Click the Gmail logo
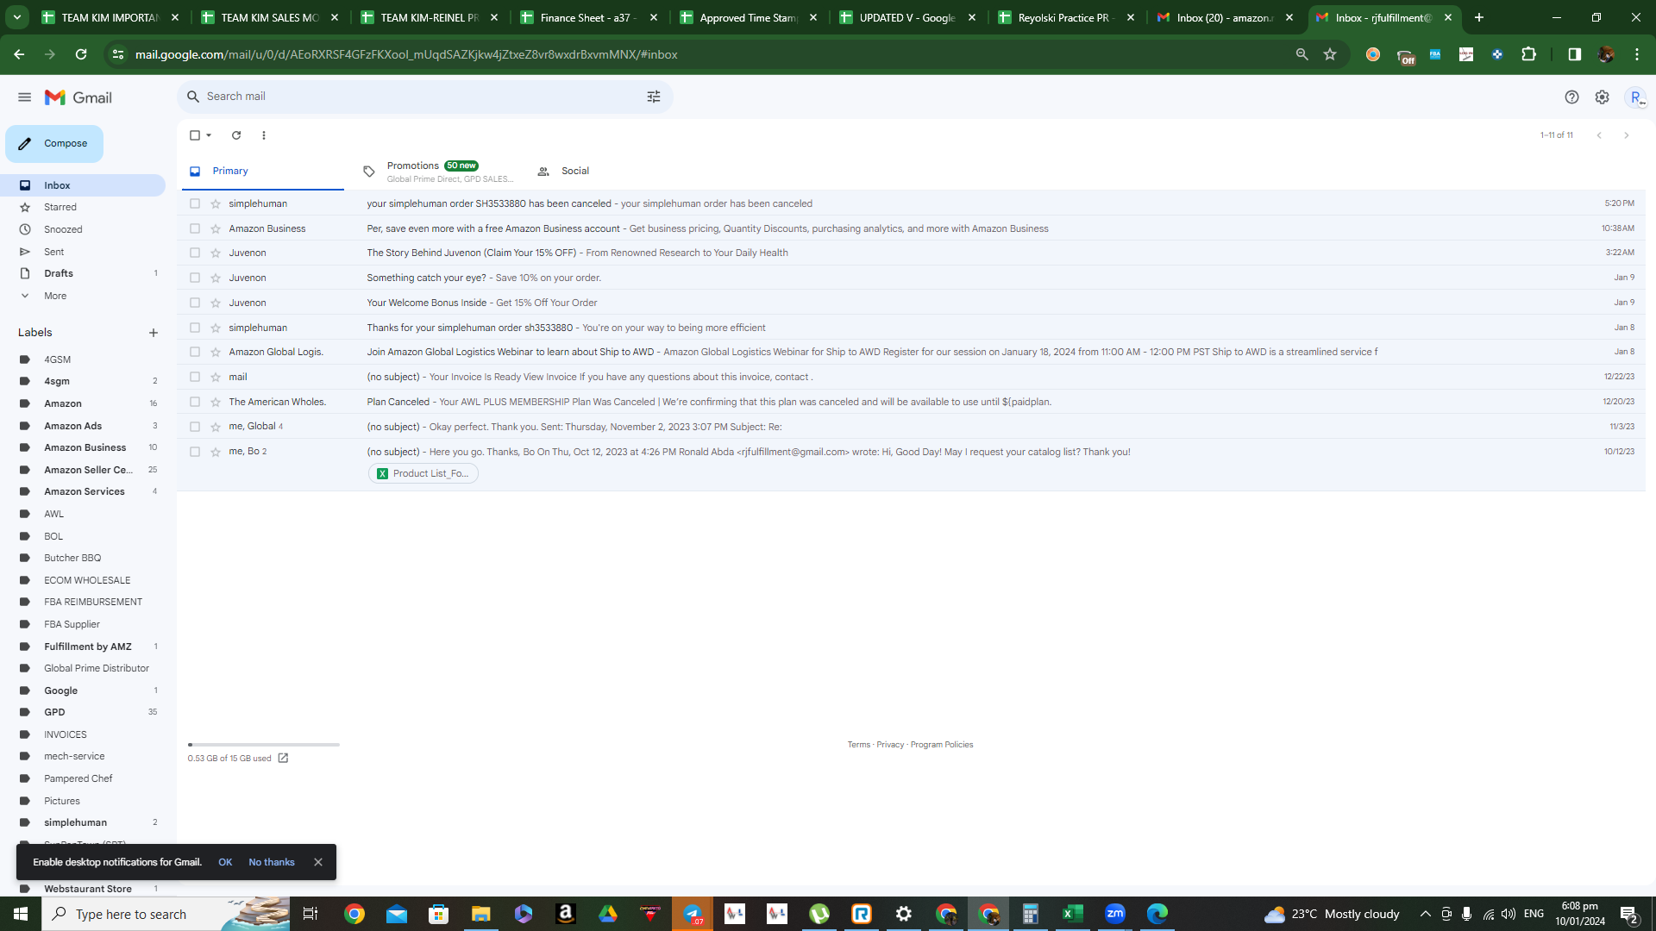 tap(78, 97)
